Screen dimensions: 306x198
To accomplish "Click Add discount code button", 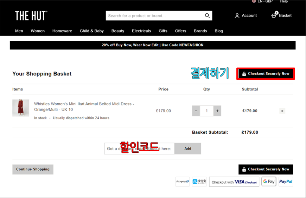I will point(188,149).
